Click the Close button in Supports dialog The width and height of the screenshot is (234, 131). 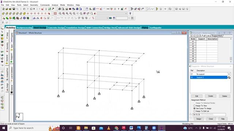[211, 119]
